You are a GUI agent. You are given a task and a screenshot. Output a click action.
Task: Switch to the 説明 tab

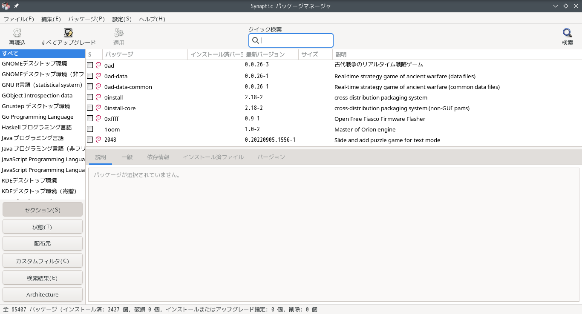(101, 157)
